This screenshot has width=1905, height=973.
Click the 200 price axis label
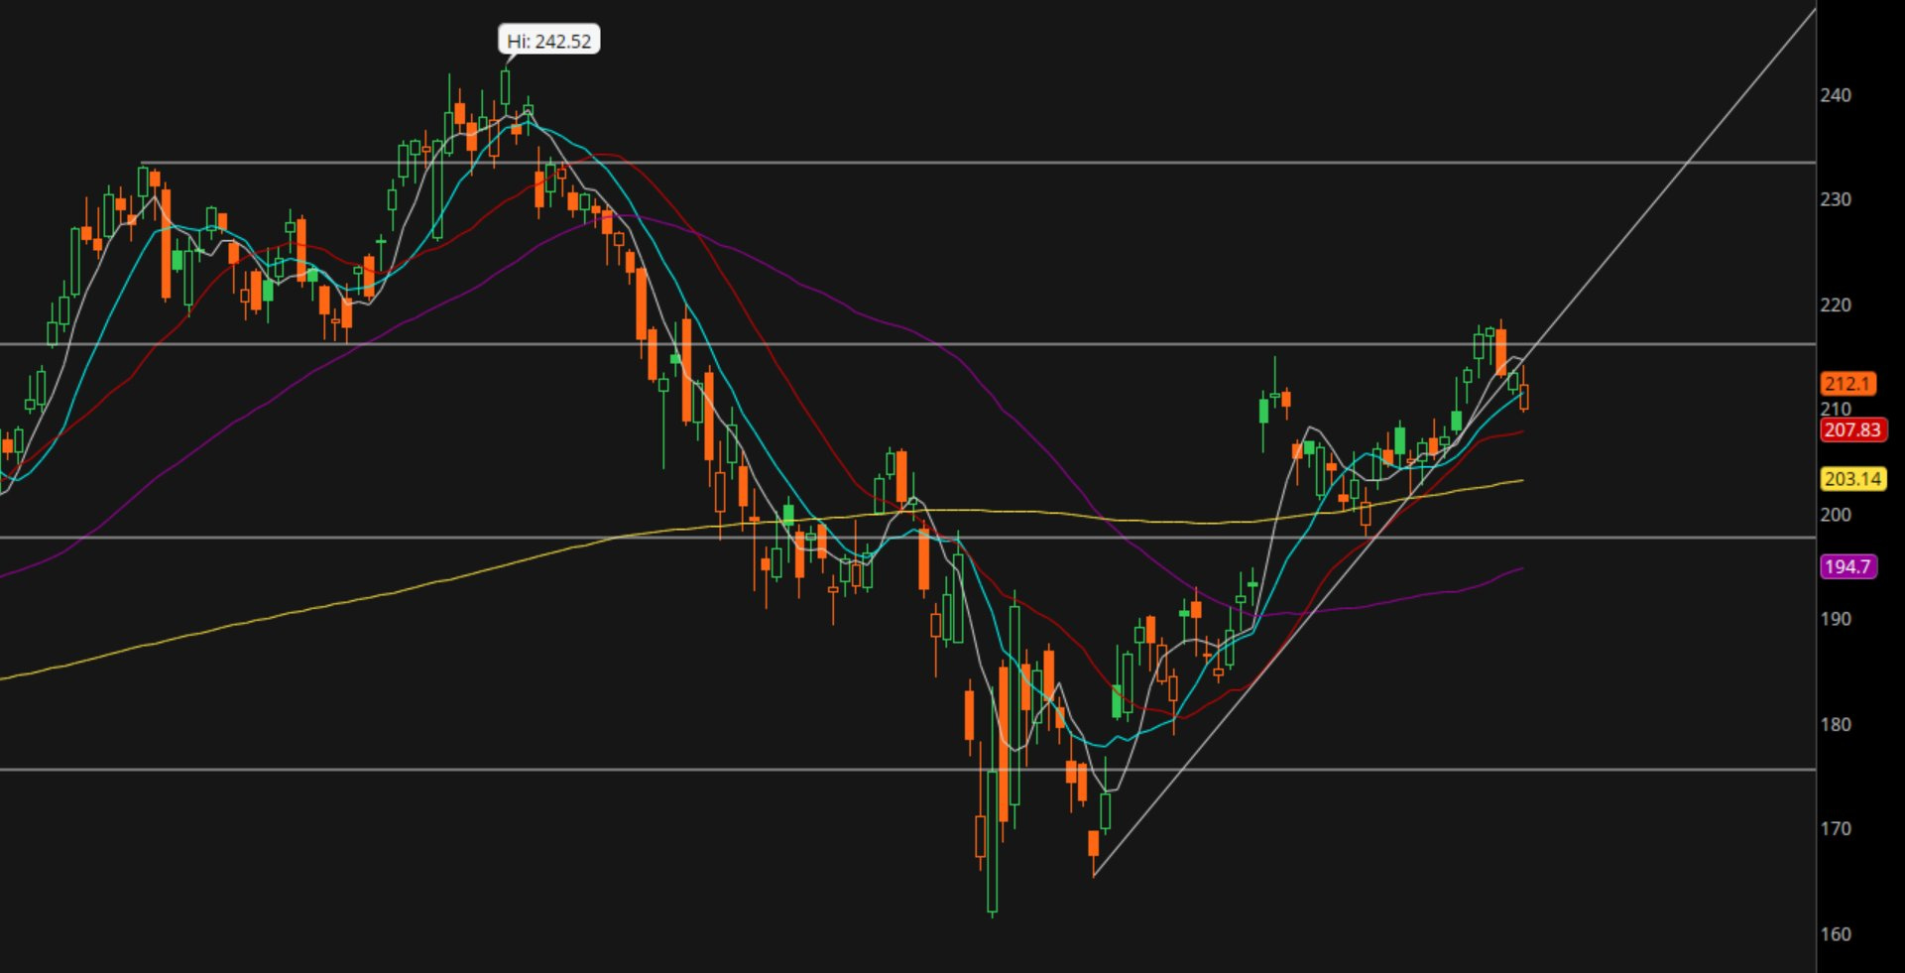coord(1836,515)
